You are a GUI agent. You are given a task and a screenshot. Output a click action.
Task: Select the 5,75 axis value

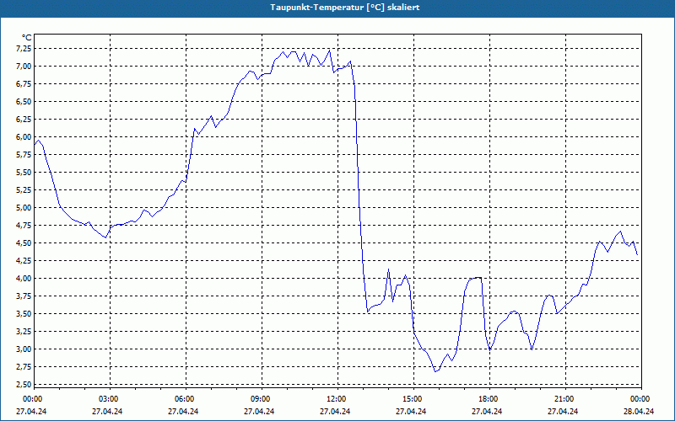click(x=24, y=155)
